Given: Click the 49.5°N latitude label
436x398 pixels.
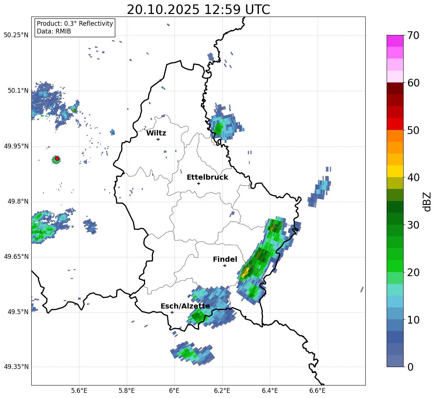Looking at the screenshot, I should (x=18, y=312).
